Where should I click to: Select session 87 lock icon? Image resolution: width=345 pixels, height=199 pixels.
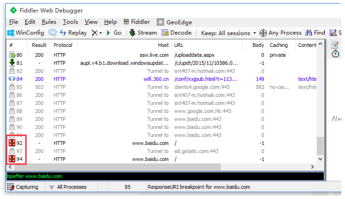(12, 103)
